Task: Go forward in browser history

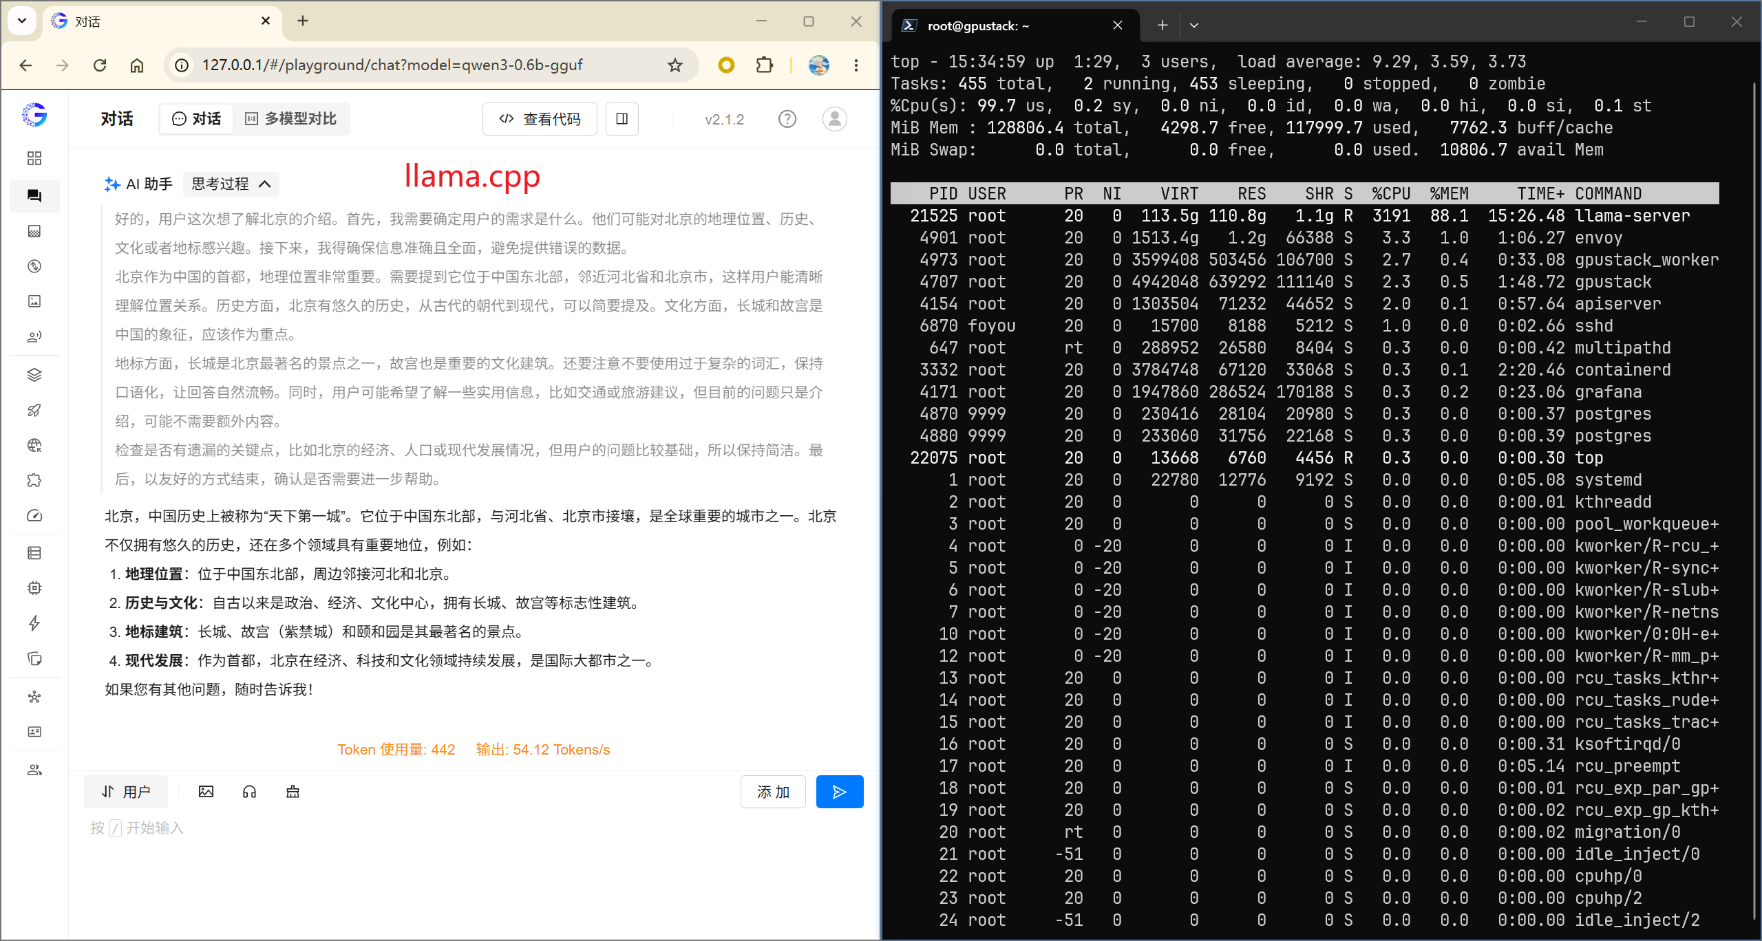Action: click(x=63, y=65)
